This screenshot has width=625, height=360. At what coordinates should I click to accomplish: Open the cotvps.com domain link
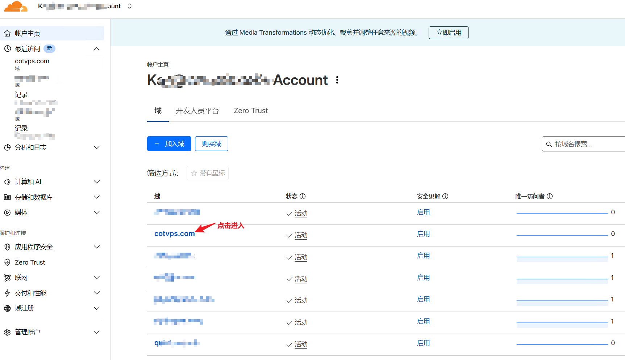click(174, 234)
